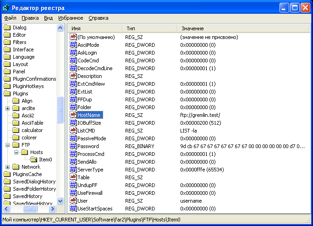The height and width of the screenshot is (226, 313).
Task: Open the Файл menu
Action: tap(10, 18)
